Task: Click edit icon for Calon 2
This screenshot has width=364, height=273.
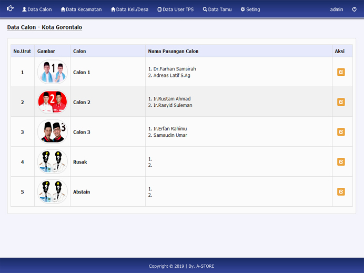Action: click(341, 102)
